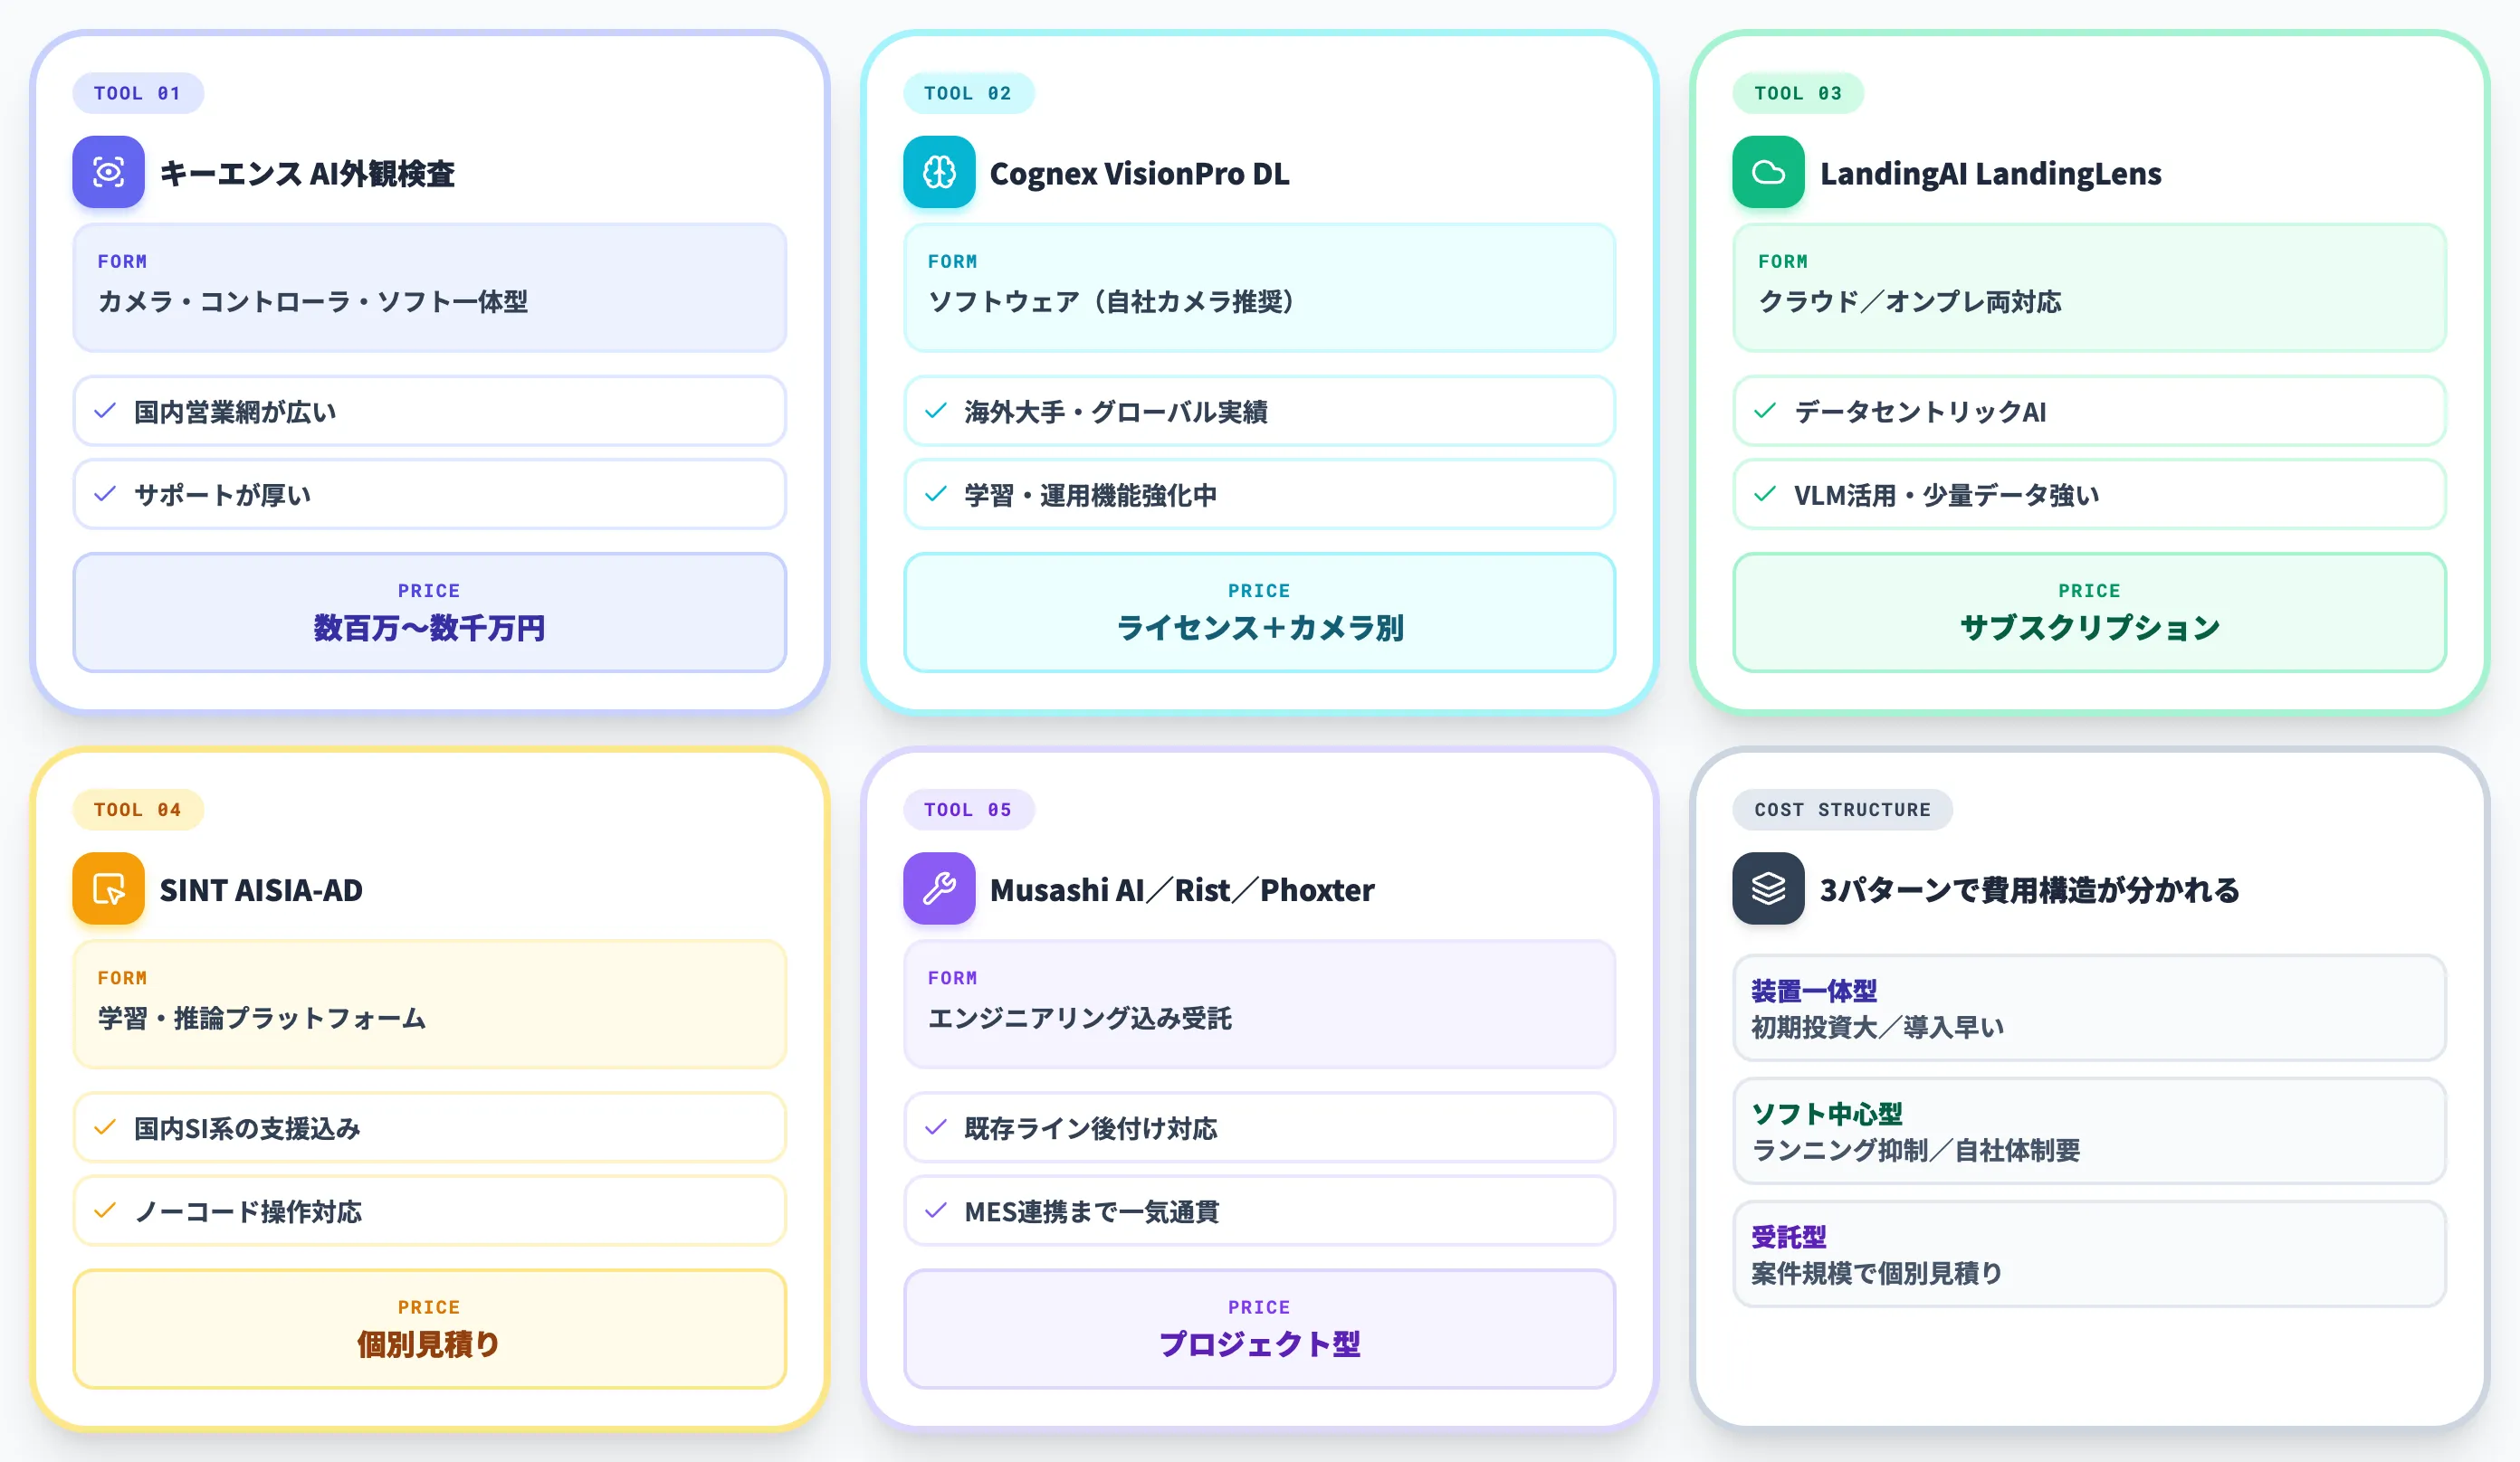Click the 初期投資大／導入早い description
The height and width of the screenshot is (1462, 2520).
click(x=1877, y=1028)
